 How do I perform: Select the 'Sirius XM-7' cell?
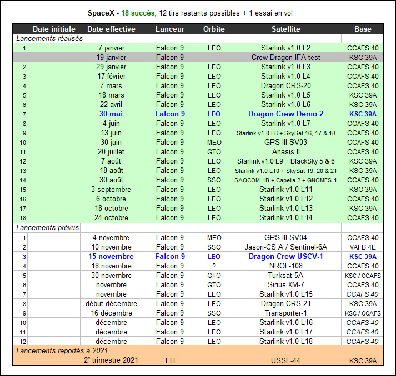tap(286, 284)
